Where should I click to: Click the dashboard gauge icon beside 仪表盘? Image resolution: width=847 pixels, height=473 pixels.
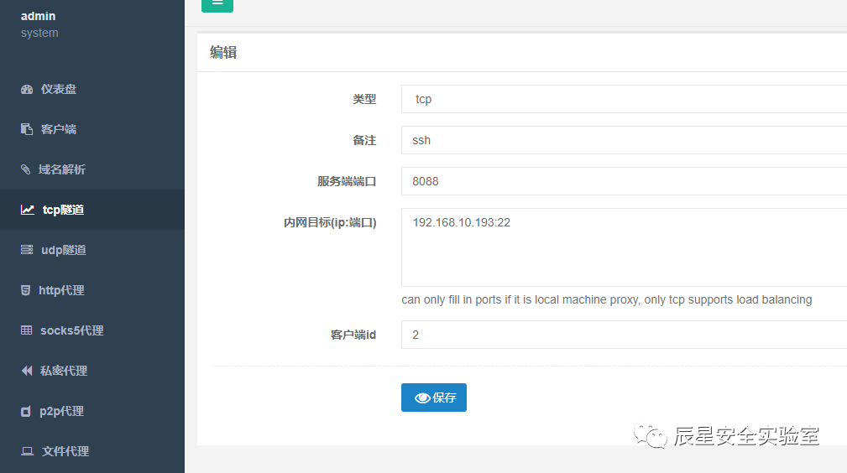tap(27, 89)
